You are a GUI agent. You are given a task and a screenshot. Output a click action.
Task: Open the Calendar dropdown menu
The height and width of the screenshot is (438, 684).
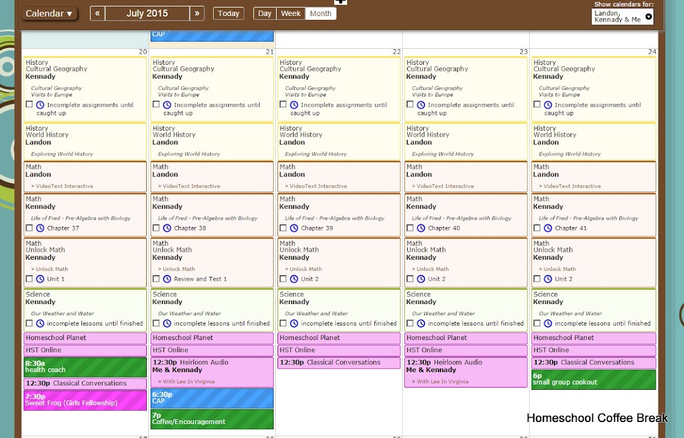pyautogui.click(x=49, y=13)
